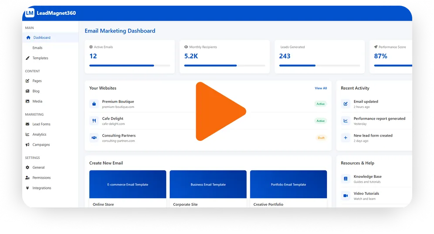This screenshot has width=434, height=234.
Task: Click the Consulting Partners handshake icon
Action: [x=94, y=137]
